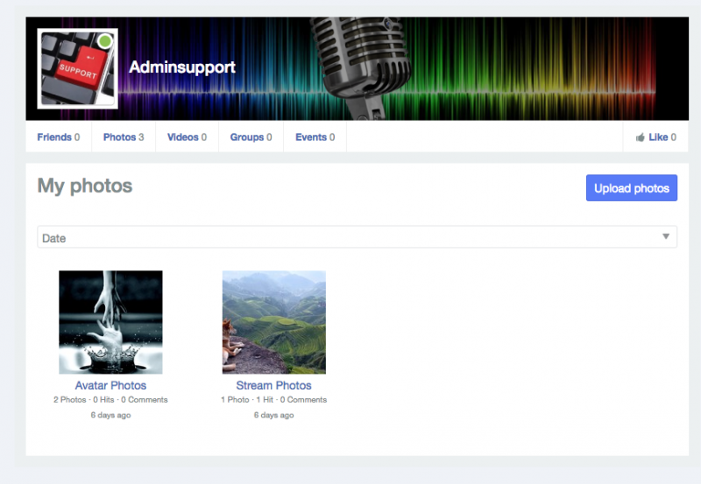Open the Stream Photos album thumbnail

click(274, 322)
